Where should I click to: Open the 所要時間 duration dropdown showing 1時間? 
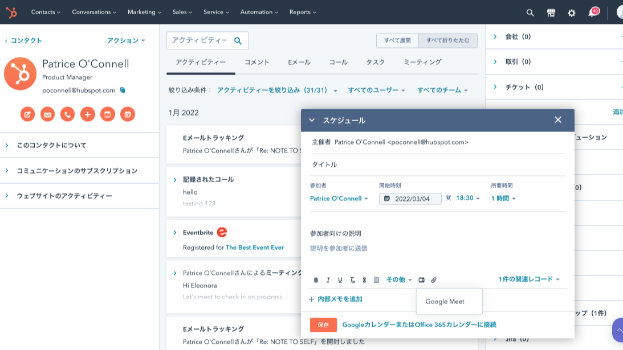[504, 198]
